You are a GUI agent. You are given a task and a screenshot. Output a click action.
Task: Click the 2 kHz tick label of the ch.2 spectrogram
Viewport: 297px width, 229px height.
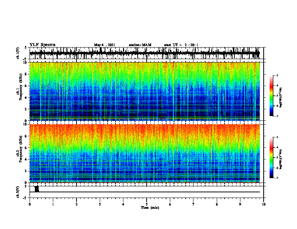click(x=26, y=171)
